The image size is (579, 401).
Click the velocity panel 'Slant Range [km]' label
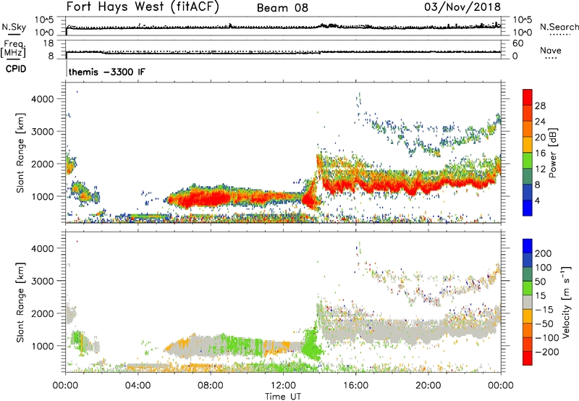20,303
